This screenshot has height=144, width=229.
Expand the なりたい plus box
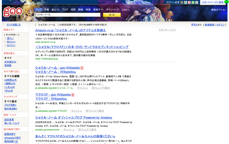coord(6,45)
